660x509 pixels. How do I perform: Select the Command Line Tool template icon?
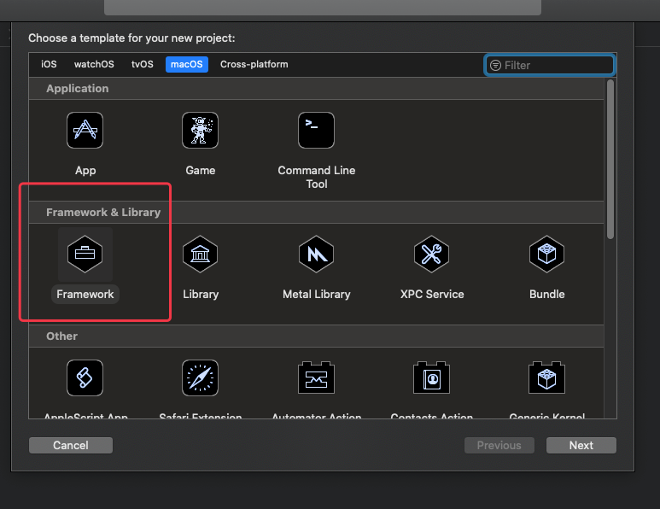[316, 130]
